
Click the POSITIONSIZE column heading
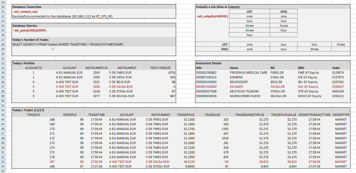coord(161,68)
